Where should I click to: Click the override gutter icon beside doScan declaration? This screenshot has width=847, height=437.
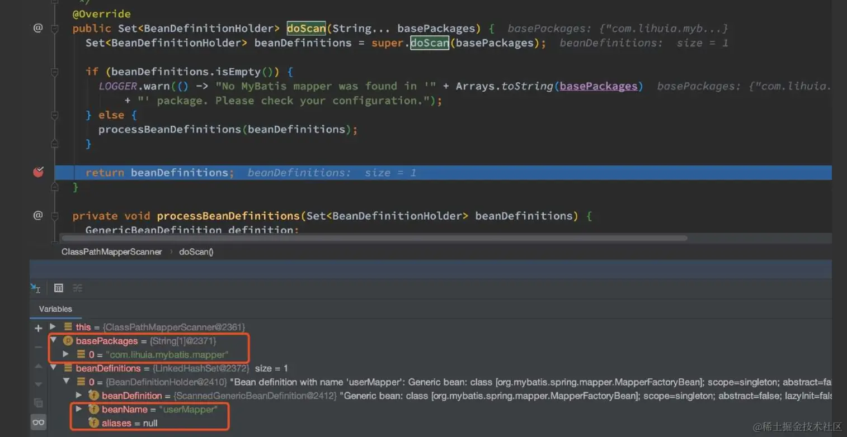coord(38,28)
